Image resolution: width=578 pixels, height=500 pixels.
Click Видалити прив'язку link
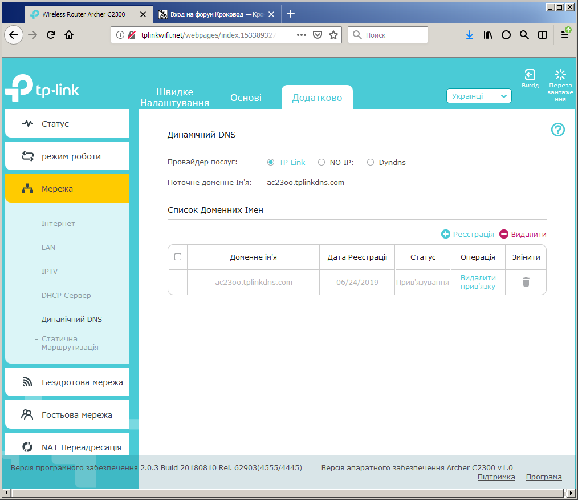click(x=478, y=282)
